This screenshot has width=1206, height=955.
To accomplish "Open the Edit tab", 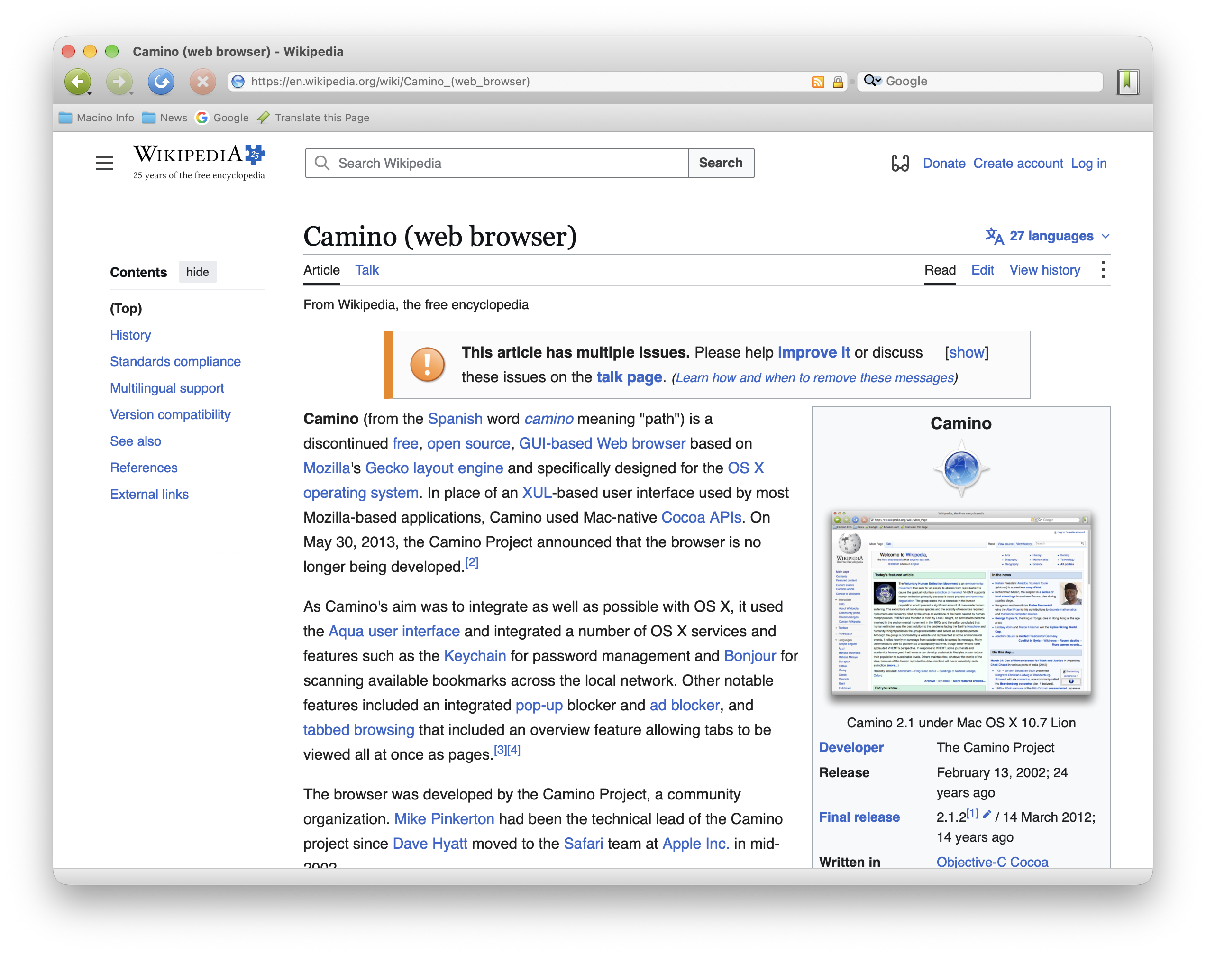I will pos(982,270).
